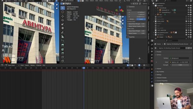193x109 pixels.
Task: Click the current frame marker in timeline
Action: (x=84, y=68)
